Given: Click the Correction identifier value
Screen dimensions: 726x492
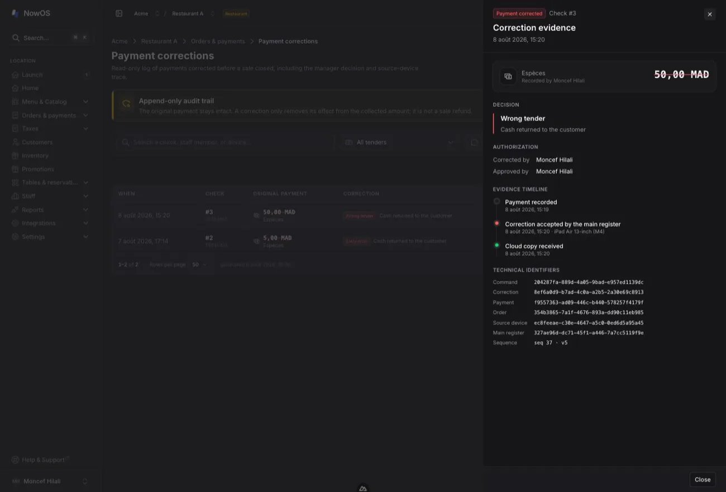Looking at the screenshot, I should pyautogui.click(x=589, y=293).
